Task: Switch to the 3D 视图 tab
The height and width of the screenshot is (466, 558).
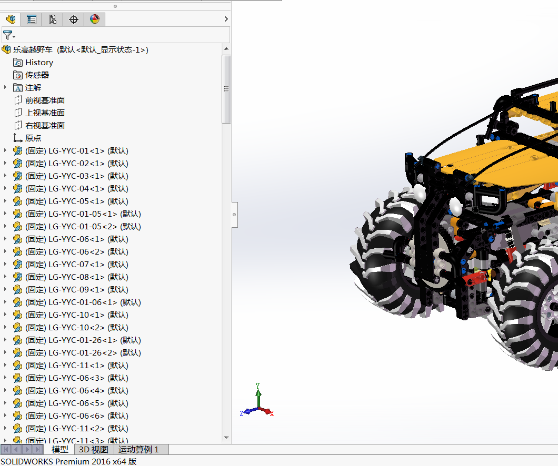Action: (94, 449)
